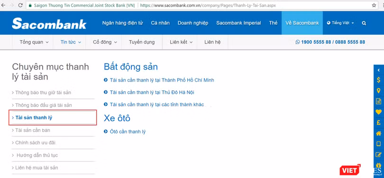384x178 pixels.
Task: Open the location pin sidebar icon
Action: 379,90
